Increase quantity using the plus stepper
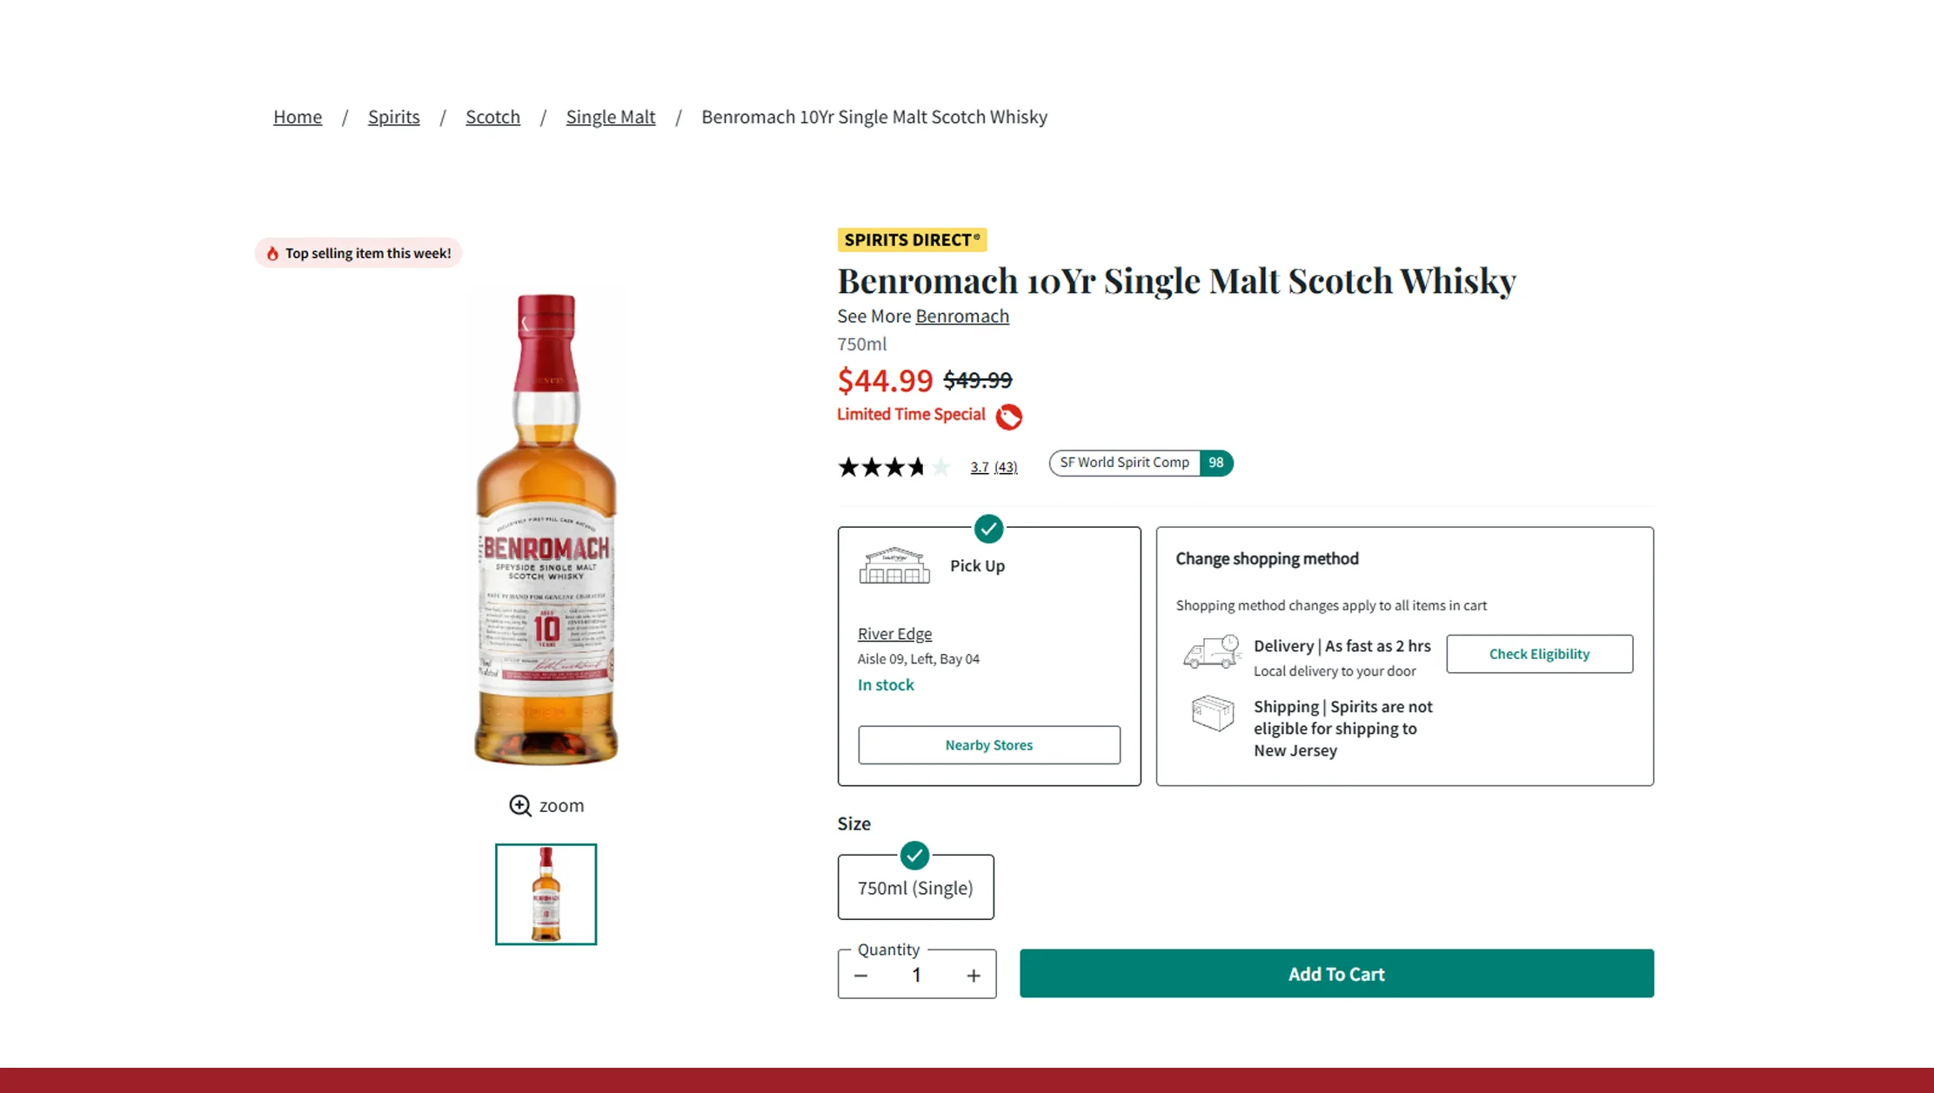Image resolution: width=1934 pixels, height=1093 pixels. [974, 975]
